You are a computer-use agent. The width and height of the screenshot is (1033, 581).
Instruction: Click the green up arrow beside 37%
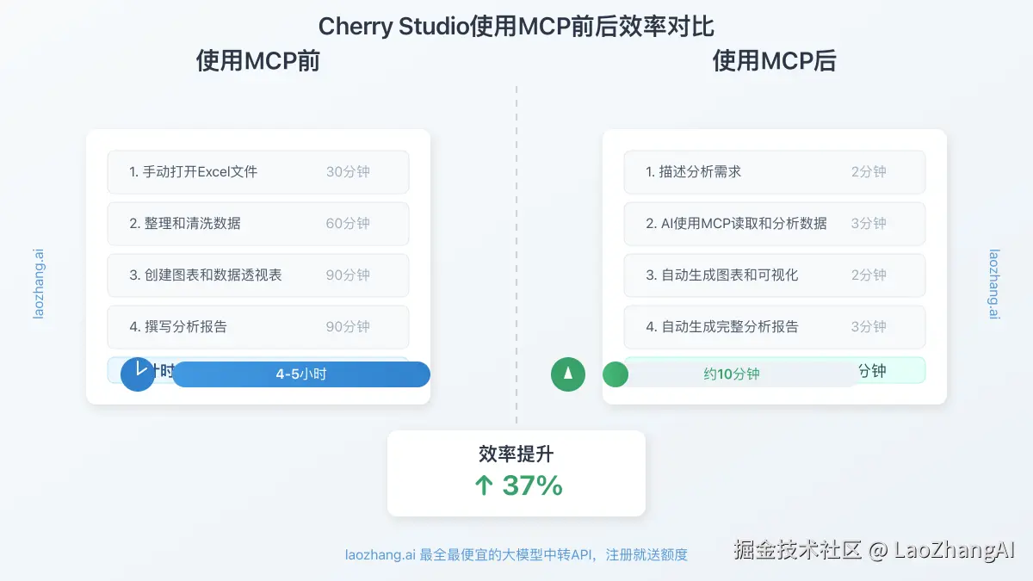(x=482, y=485)
